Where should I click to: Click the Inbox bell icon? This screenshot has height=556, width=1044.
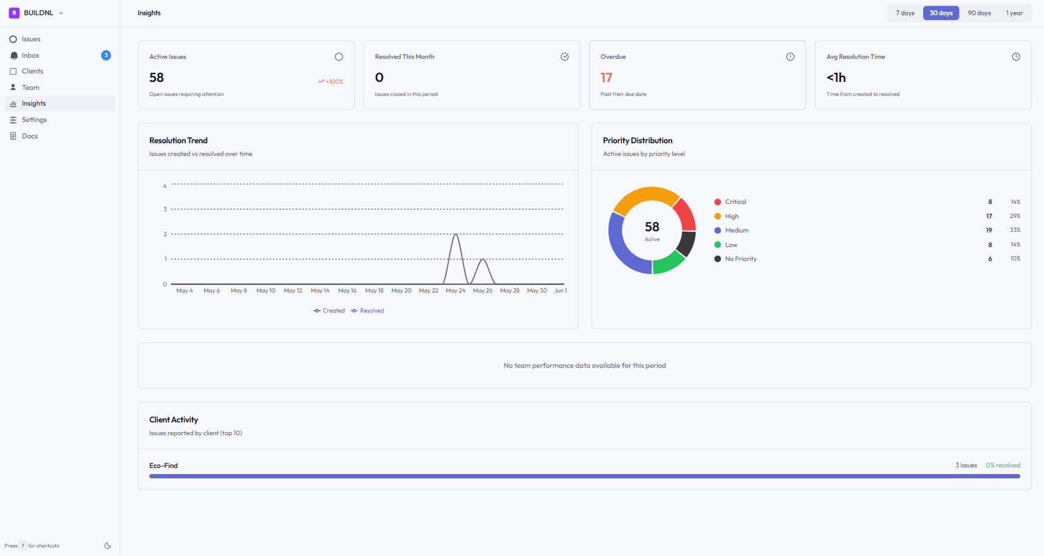13,55
